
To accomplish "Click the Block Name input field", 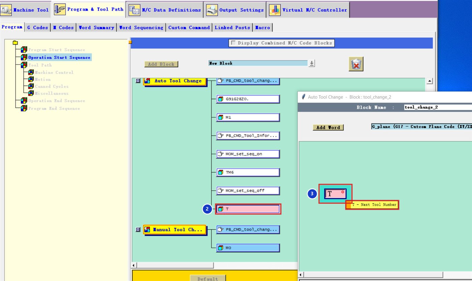I will click(x=438, y=107).
